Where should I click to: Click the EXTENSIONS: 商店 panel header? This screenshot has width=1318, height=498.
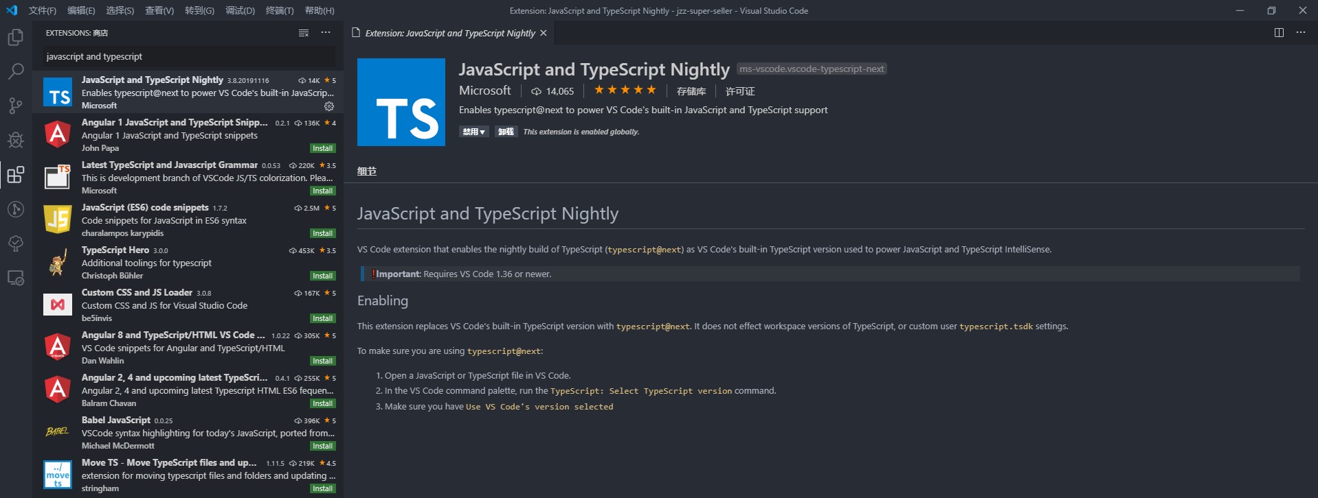(x=77, y=33)
